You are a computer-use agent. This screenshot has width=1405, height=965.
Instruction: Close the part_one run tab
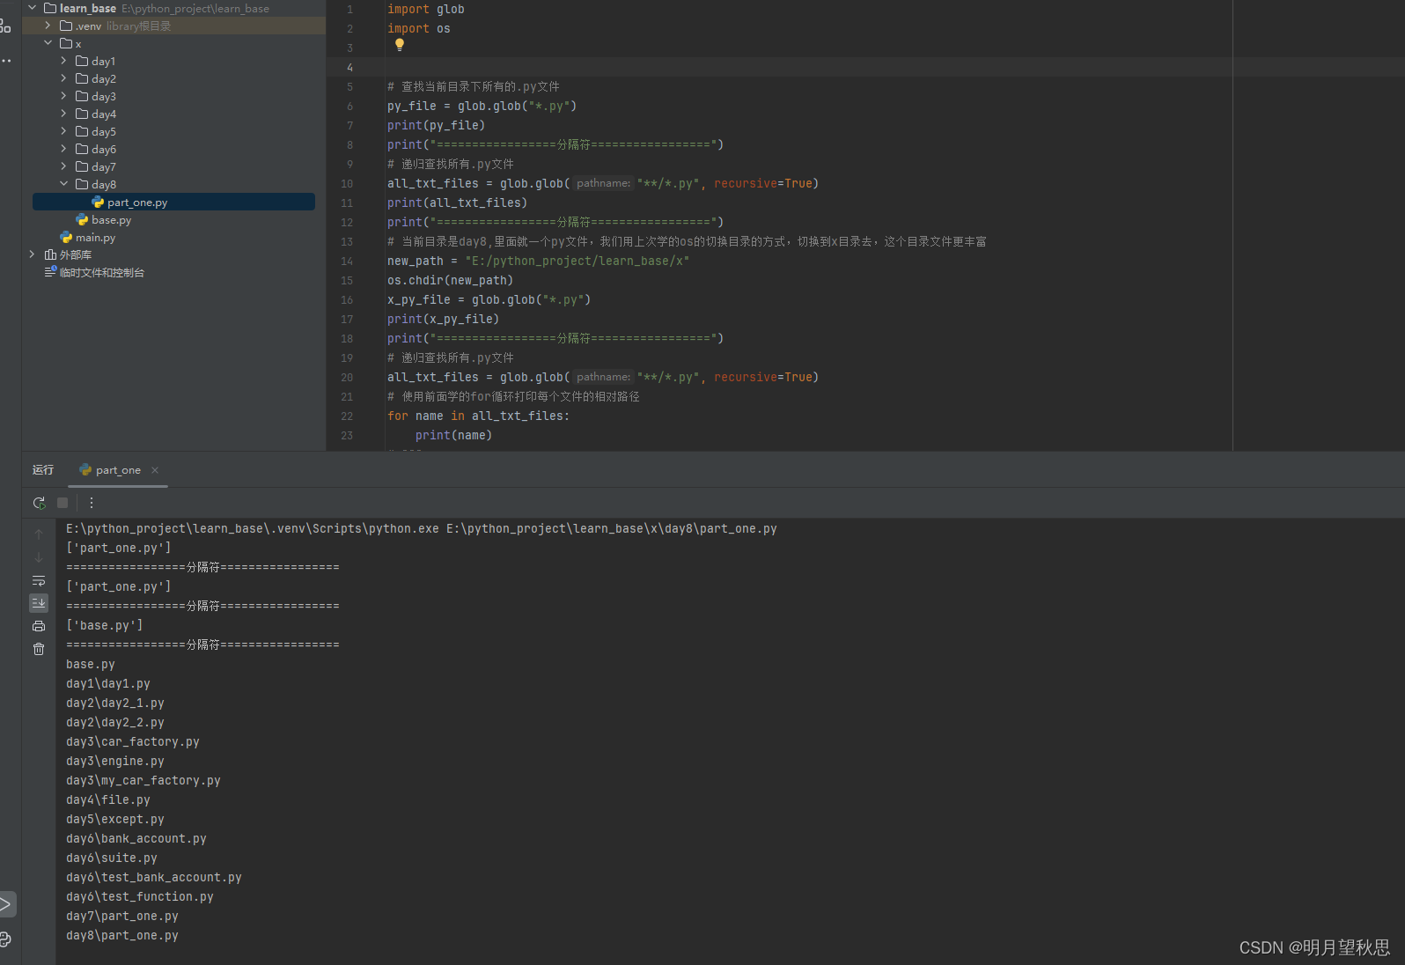tap(155, 470)
